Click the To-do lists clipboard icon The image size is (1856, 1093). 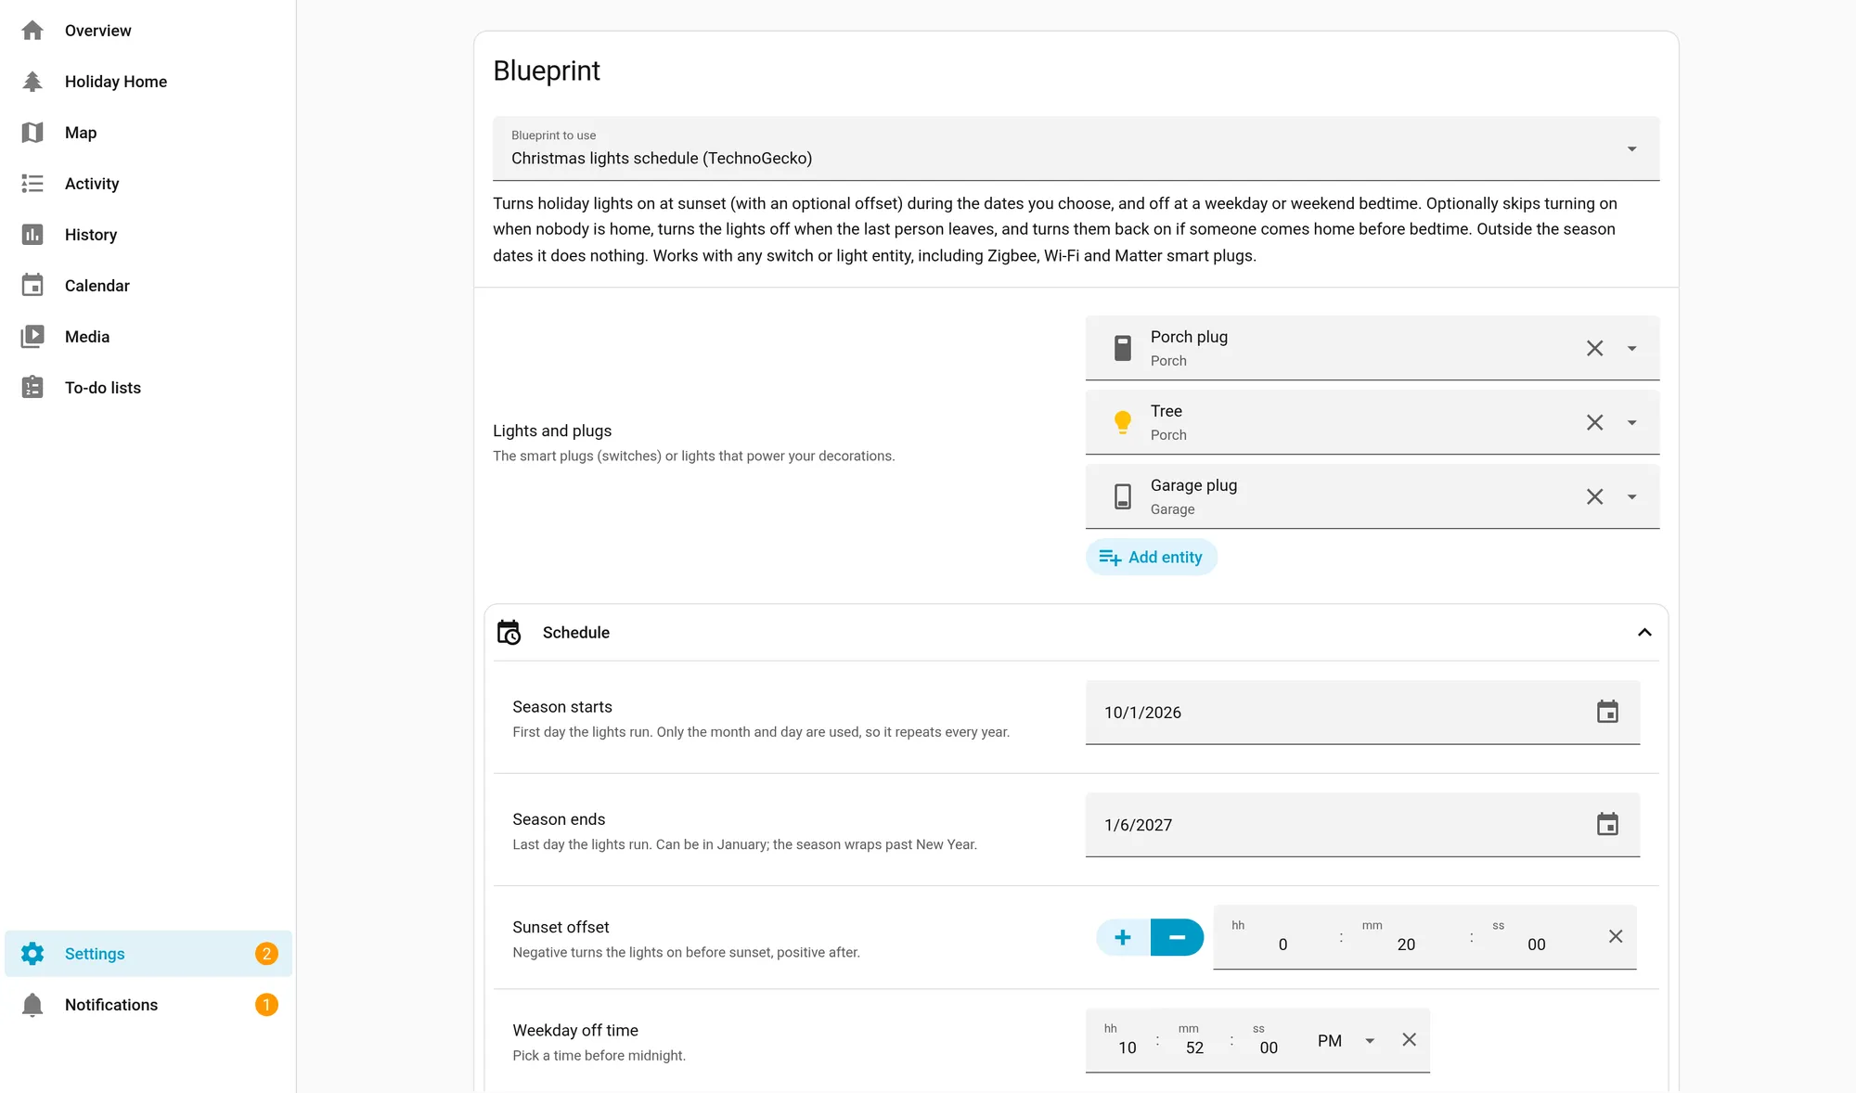click(x=32, y=388)
